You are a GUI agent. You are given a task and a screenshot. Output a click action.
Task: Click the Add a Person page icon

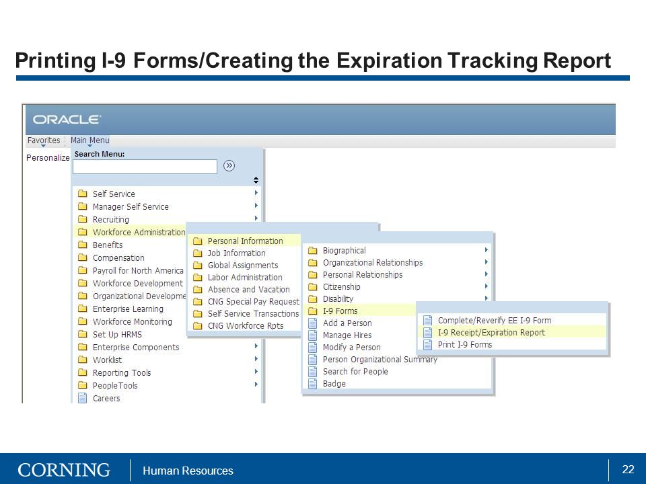click(313, 323)
